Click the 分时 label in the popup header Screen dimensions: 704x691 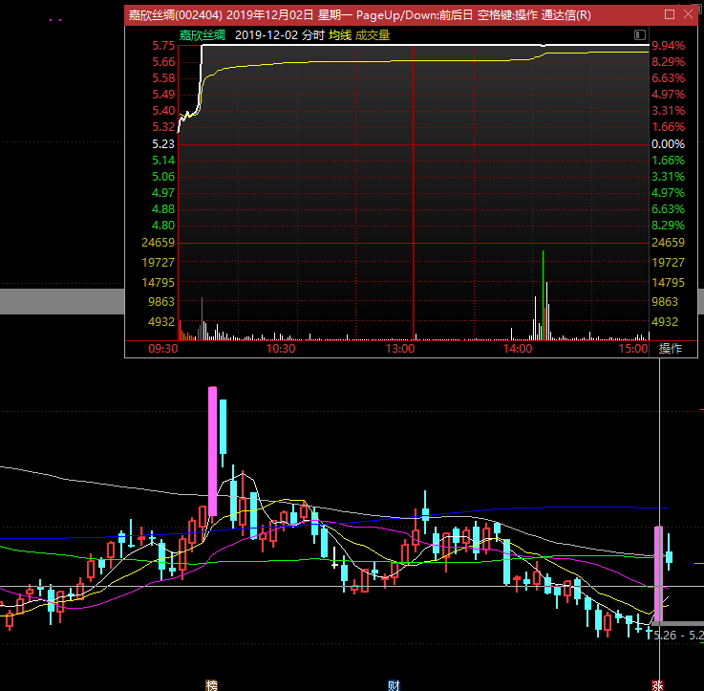point(313,35)
